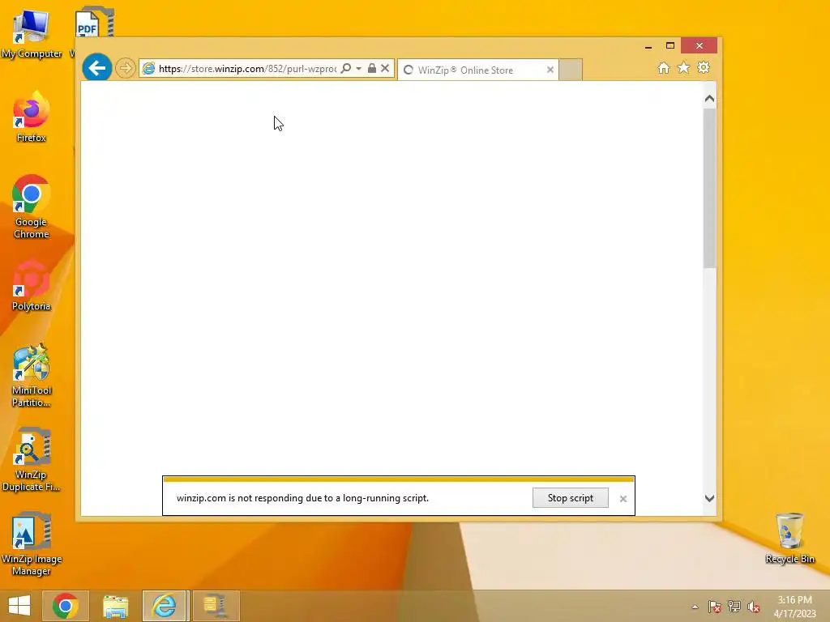
Task: Click the 'winzip.com is not responding' message
Action: [x=302, y=498]
